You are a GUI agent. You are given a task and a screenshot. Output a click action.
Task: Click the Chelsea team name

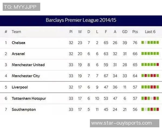[18, 43]
